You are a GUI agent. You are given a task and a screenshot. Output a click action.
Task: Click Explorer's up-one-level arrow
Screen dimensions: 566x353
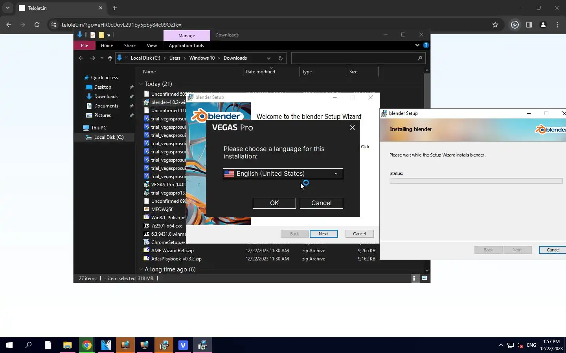110,58
